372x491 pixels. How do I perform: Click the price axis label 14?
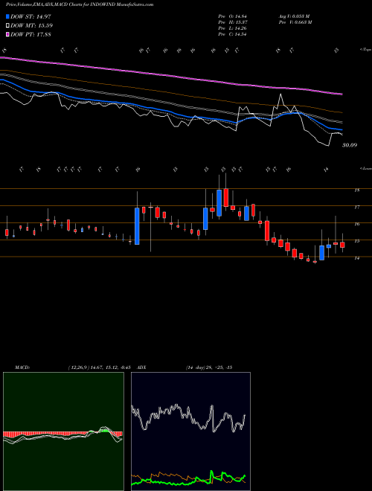(x=356, y=257)
